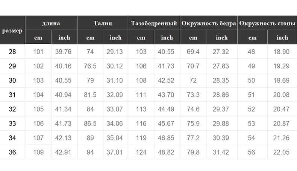Select the 39.76 inch length cell

coord(64,52)
